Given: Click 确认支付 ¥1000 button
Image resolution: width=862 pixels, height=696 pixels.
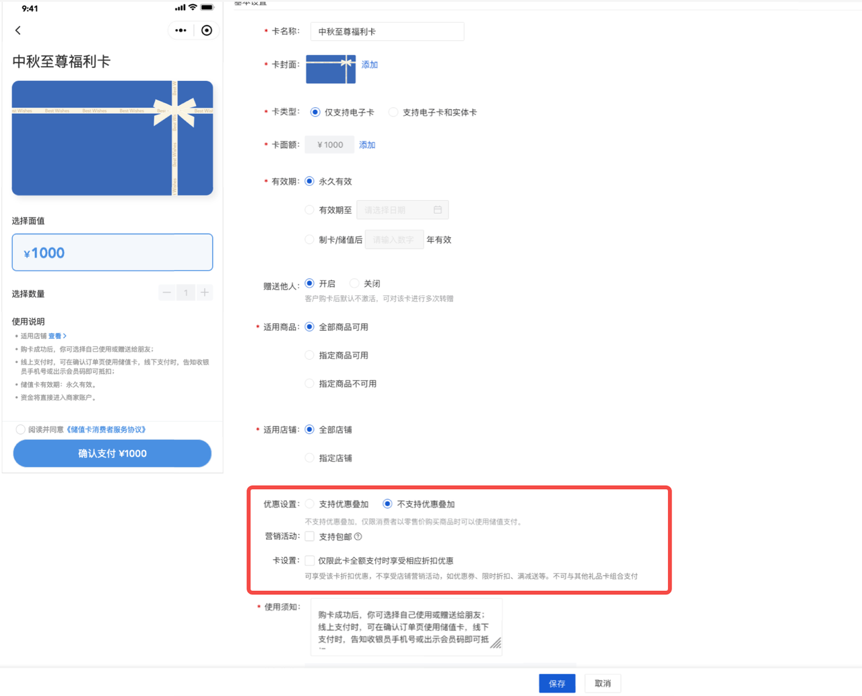Looking at the screenshot, I should [x=112, y=453].
